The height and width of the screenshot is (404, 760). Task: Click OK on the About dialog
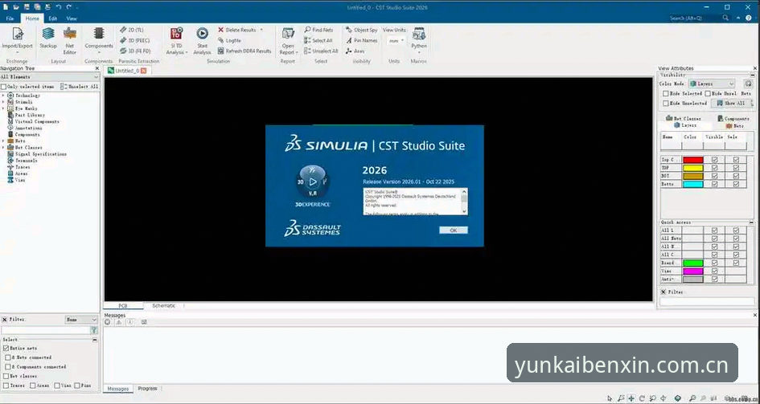tap(454, 231)
